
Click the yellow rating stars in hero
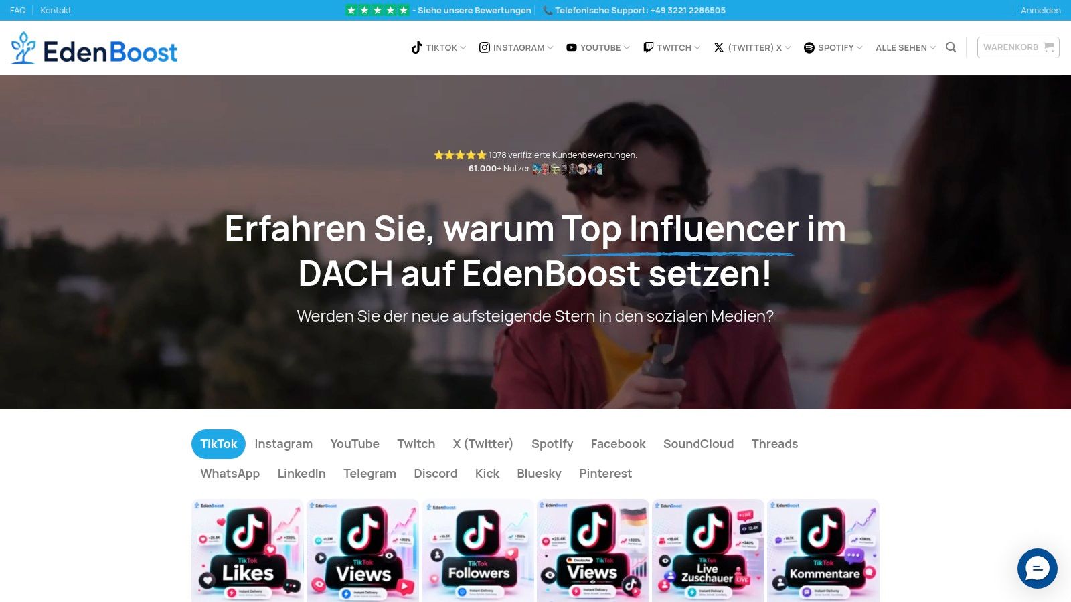[x=460, y=155]
